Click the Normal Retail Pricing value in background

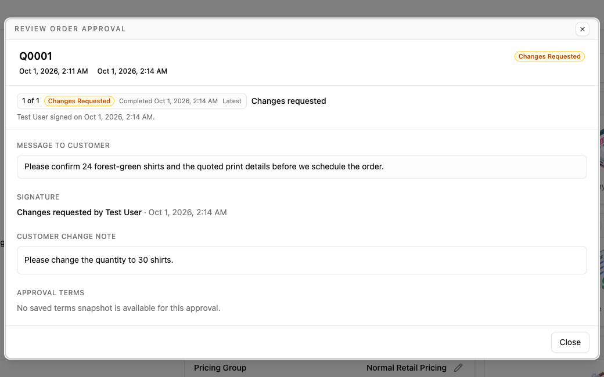pyautogui.click(x=407, y=368)
